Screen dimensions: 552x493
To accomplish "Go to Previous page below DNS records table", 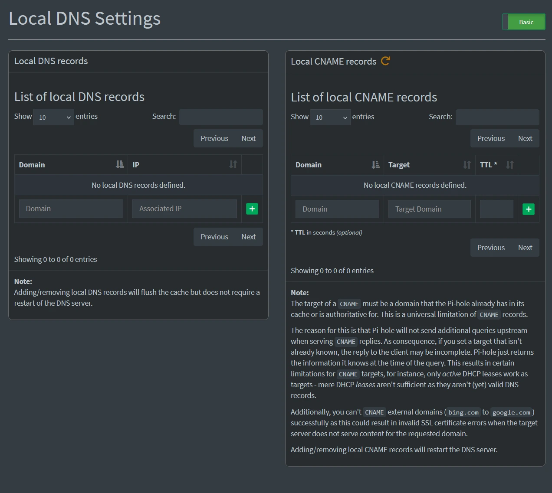I will (x=214, y=237).
